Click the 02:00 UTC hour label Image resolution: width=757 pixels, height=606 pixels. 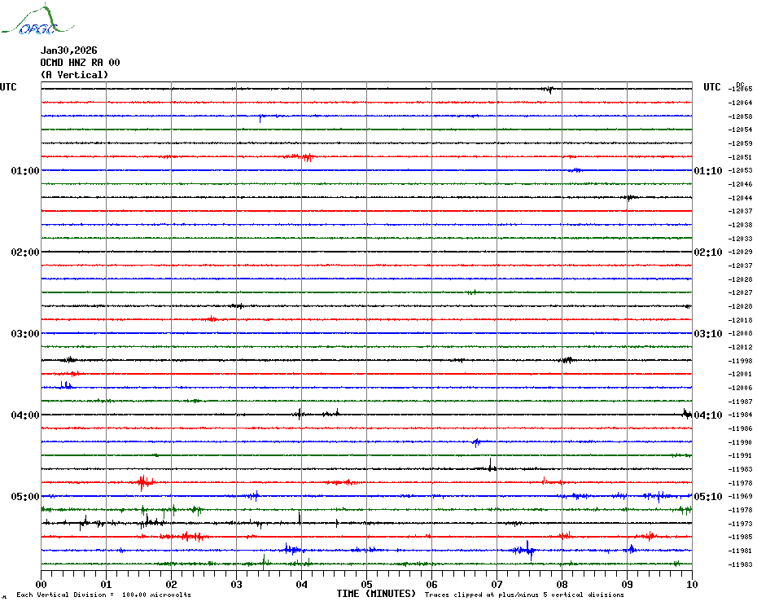coord(24,253)
